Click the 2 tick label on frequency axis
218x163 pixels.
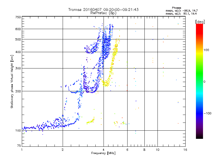63,150
